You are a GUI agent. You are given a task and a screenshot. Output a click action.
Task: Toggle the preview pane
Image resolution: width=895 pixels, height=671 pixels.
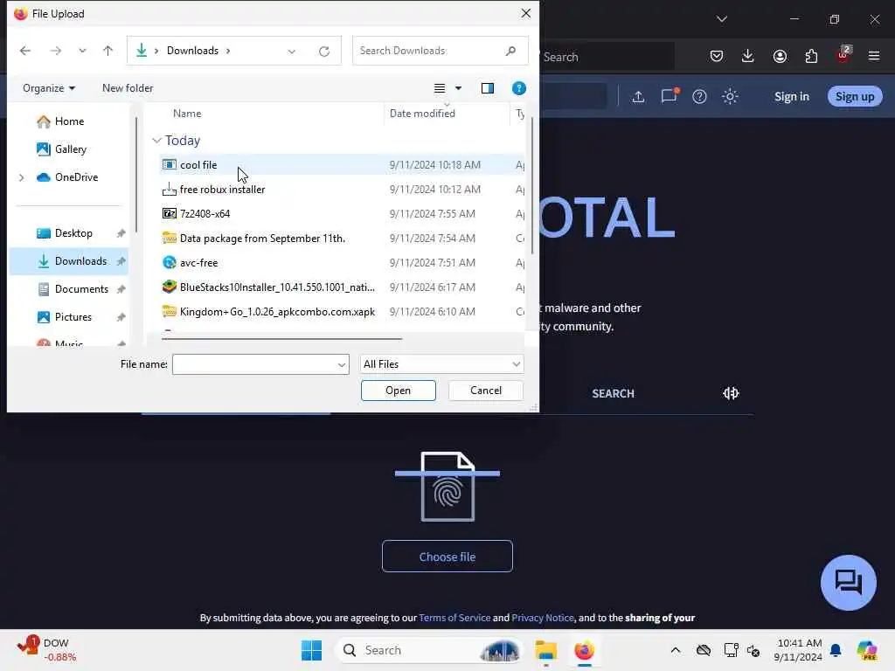coord(488,88)
